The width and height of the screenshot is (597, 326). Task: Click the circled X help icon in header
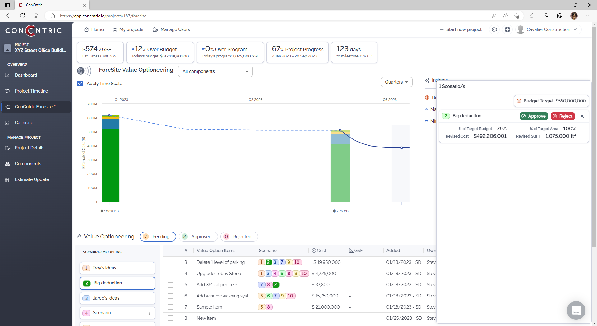507,29
